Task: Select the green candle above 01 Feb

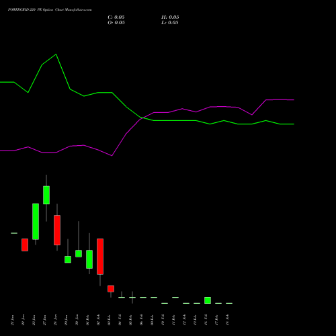Action: click(89, 259)
